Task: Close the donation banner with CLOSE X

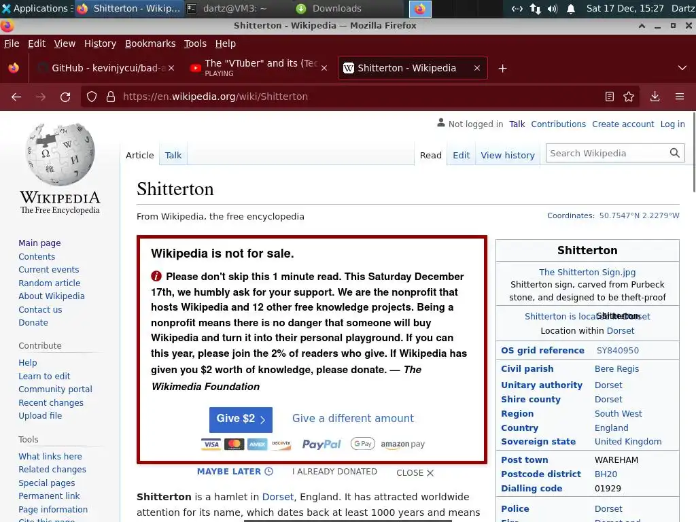Action: coord(415,473)
